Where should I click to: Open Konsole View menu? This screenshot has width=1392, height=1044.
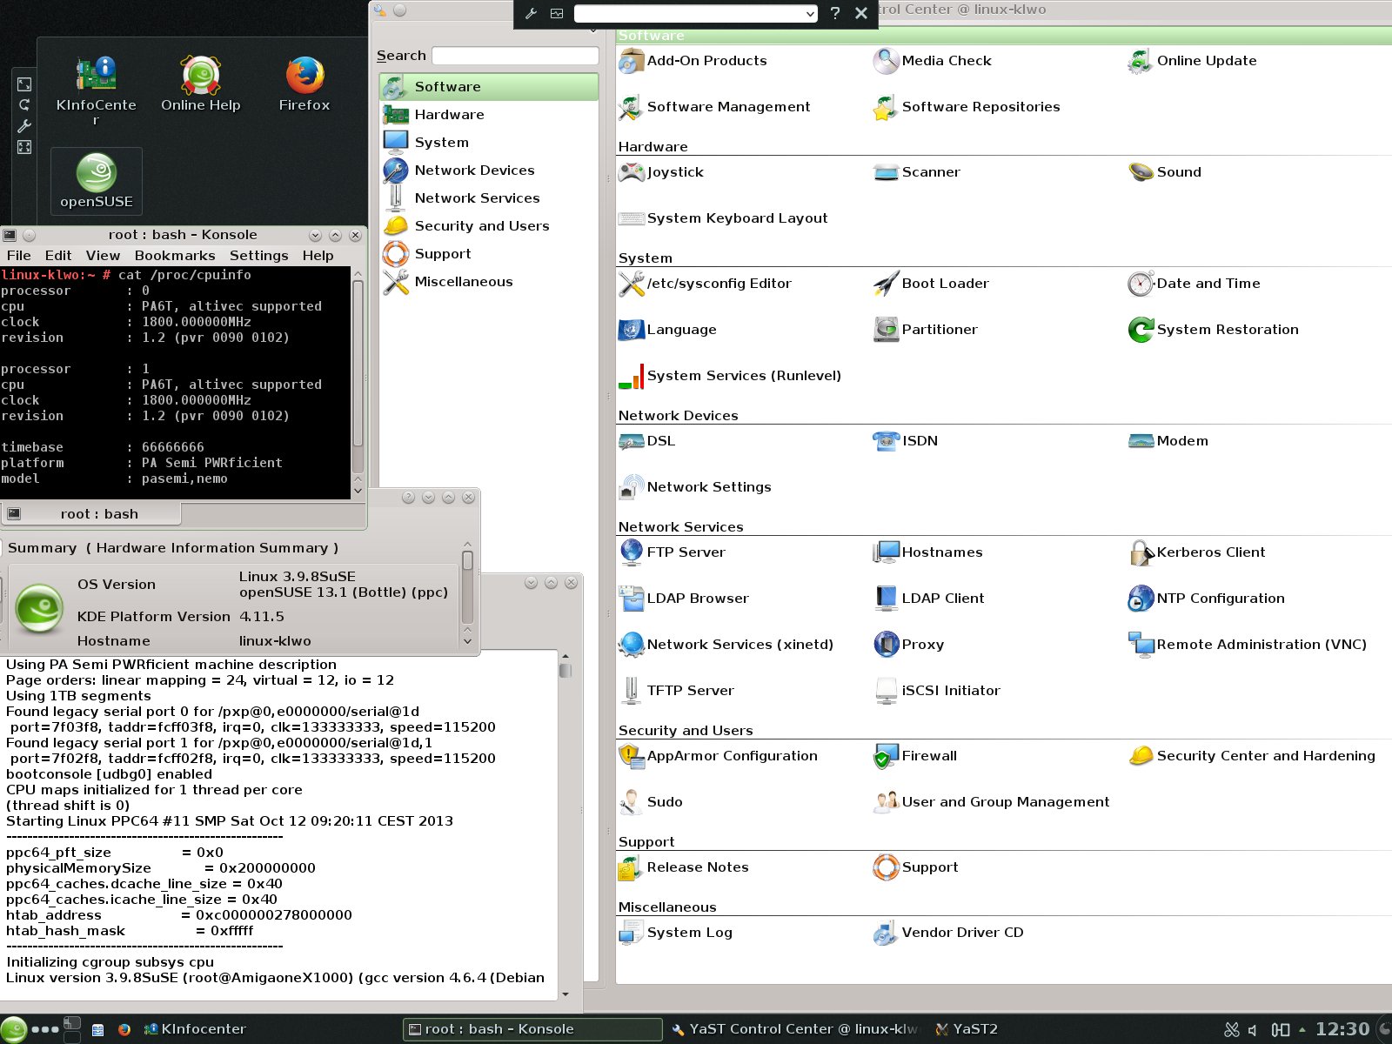pyautogui.click(x=103, y=256)
